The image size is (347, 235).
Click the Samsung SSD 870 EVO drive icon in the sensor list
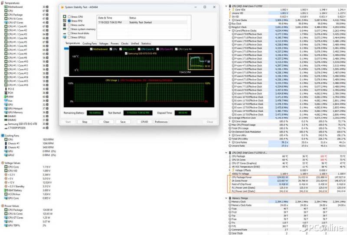pos(6,124)
